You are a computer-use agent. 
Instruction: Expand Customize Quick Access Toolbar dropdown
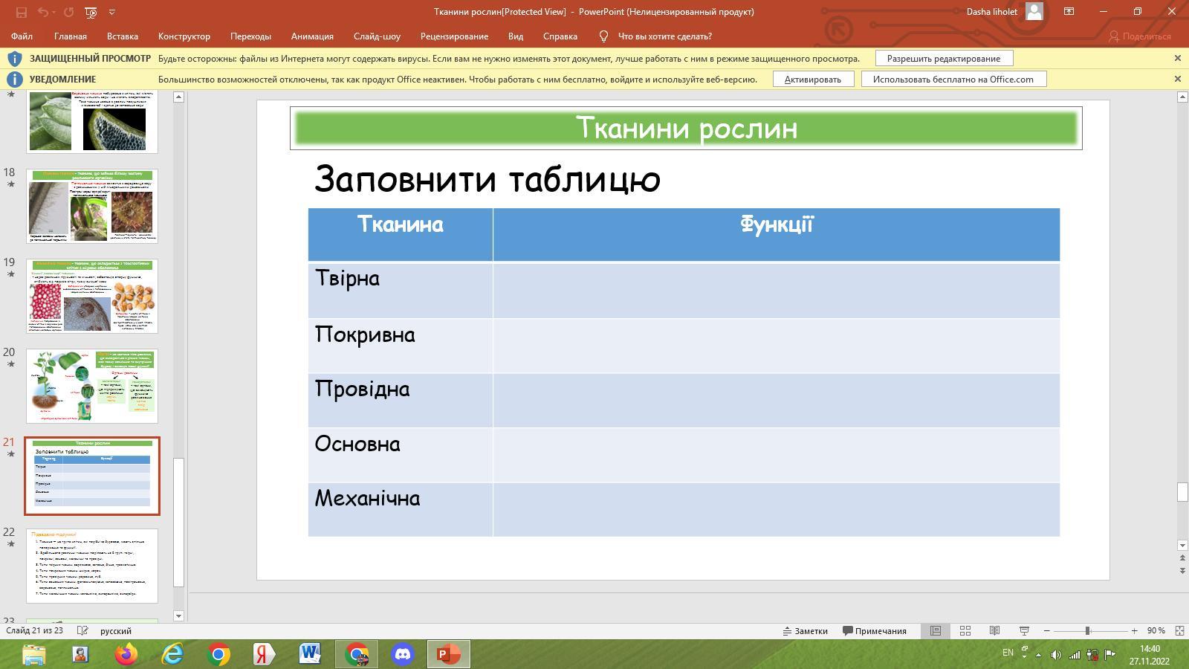(x=112, y=12)
